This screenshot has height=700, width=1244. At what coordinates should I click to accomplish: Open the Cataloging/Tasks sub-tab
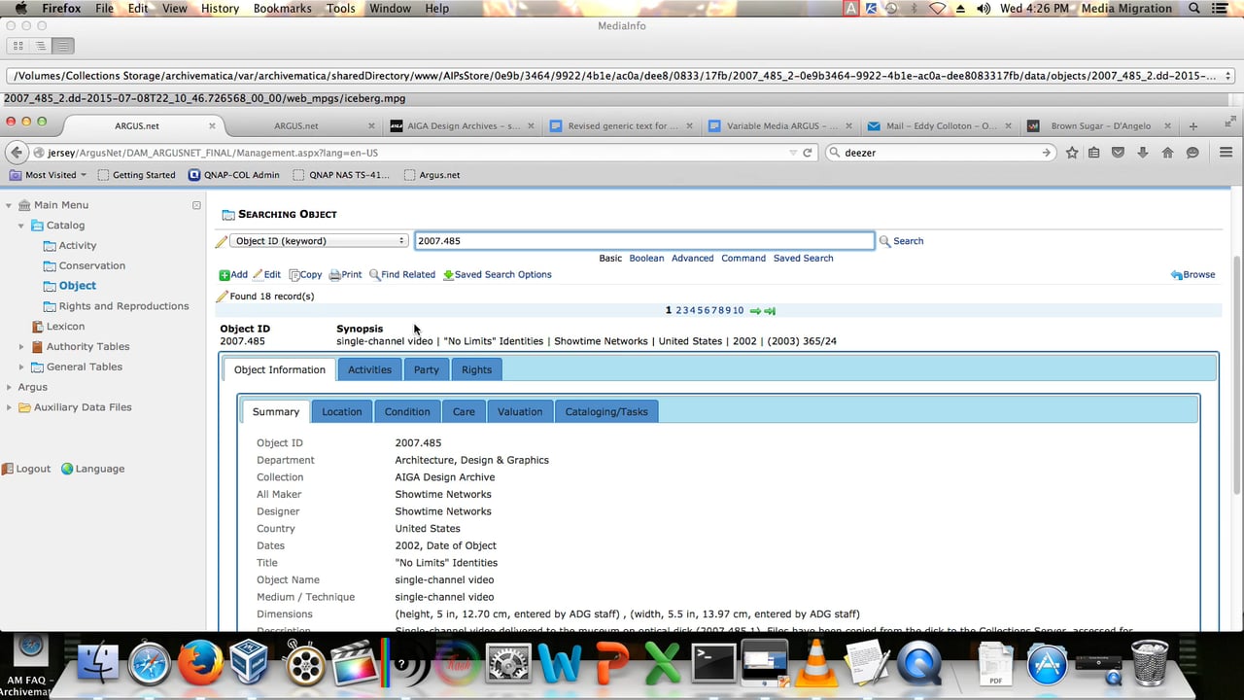pyautogui.click(x=606, y=411)
